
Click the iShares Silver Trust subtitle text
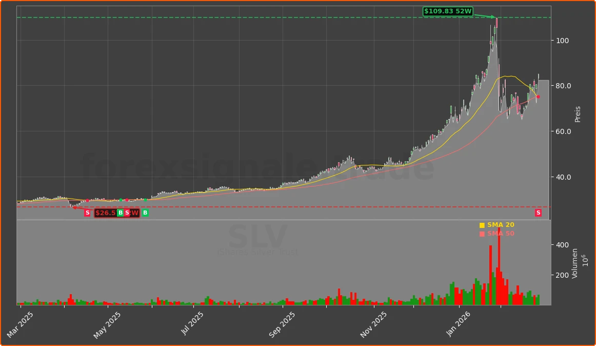(x=257, y=252)
